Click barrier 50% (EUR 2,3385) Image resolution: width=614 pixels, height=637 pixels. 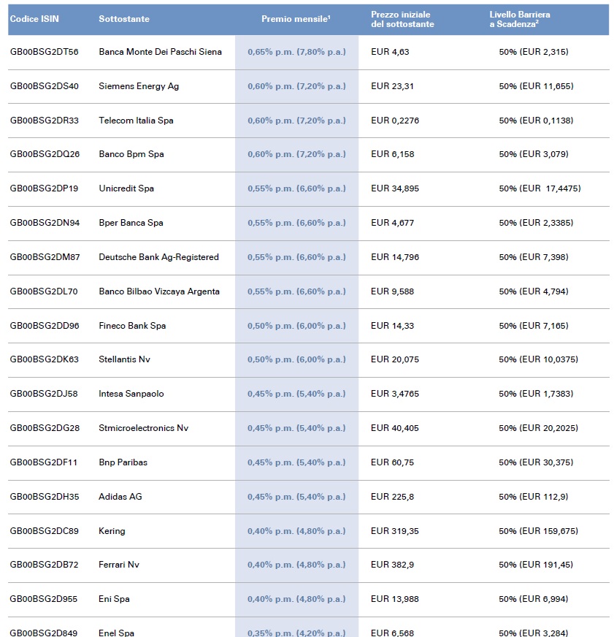coord(536,223)
